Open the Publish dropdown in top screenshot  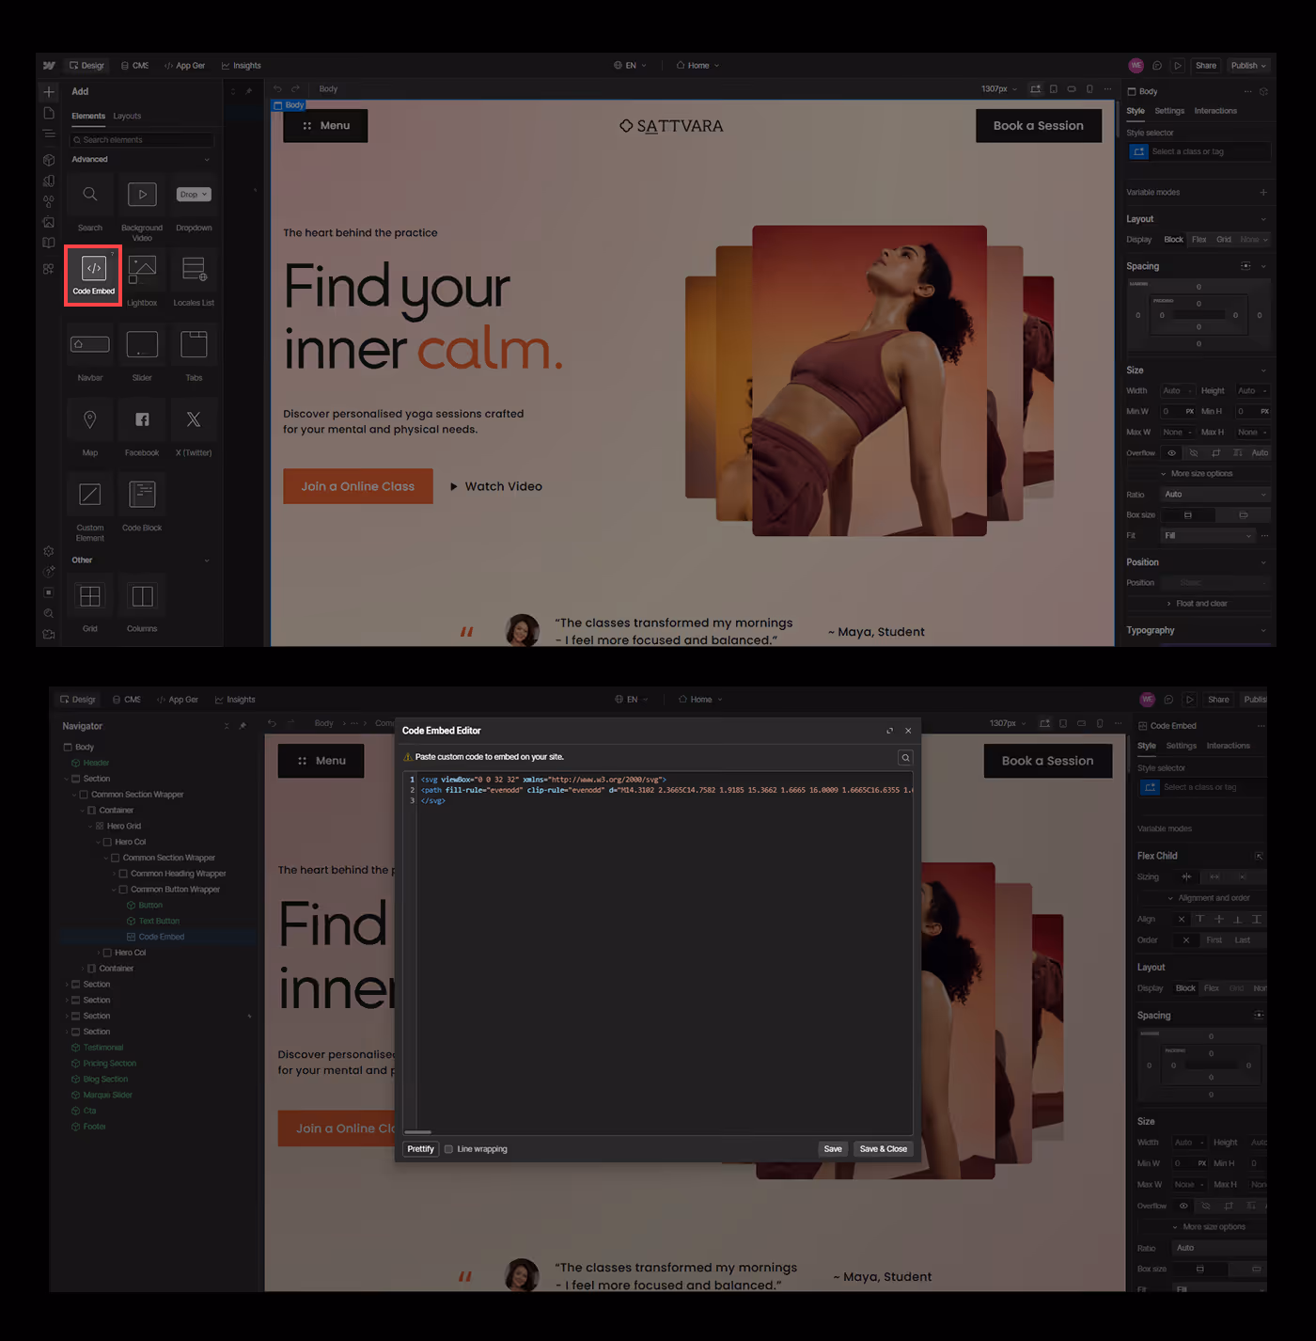1249,66
